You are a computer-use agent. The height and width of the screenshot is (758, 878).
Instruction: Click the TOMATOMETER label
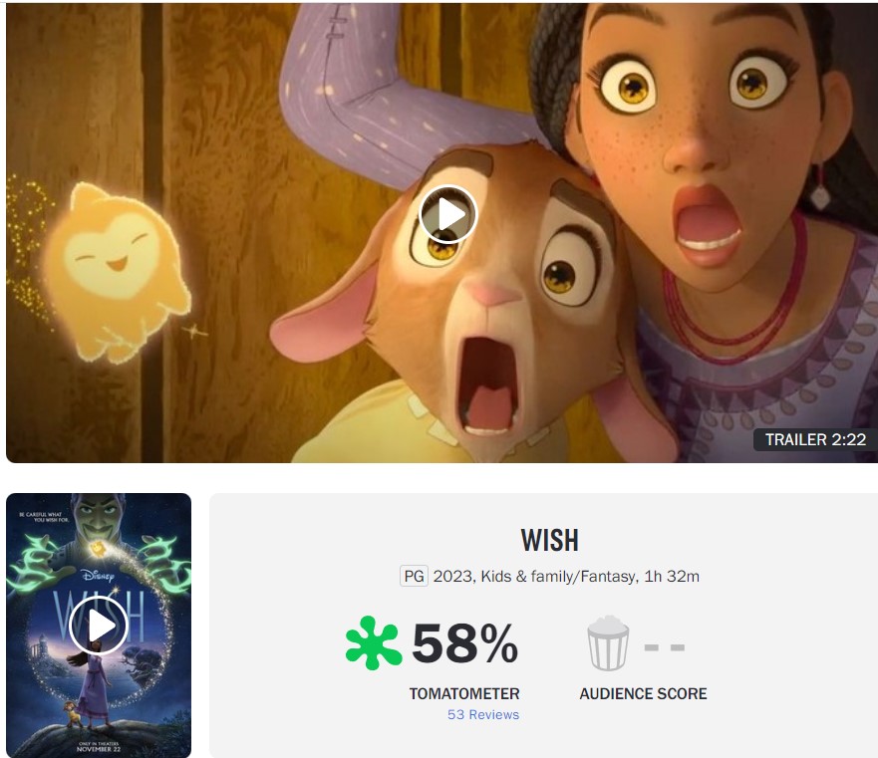point(464,693)
